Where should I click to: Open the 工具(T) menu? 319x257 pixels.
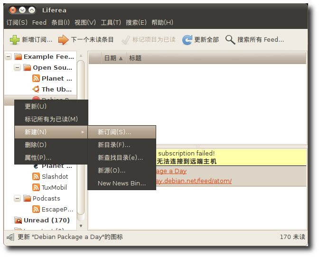pyautogui.click(x=111, y=22)
